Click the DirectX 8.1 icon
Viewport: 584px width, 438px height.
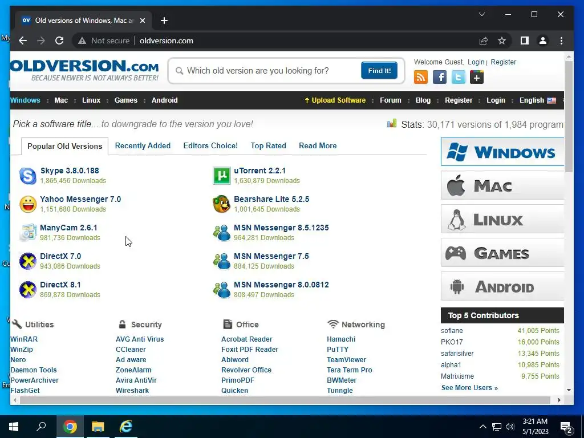coord(27,290)
